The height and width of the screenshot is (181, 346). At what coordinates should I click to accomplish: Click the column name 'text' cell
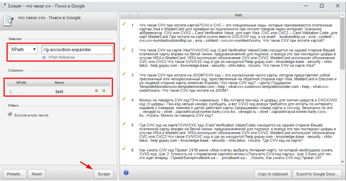[x=59, y=92]
